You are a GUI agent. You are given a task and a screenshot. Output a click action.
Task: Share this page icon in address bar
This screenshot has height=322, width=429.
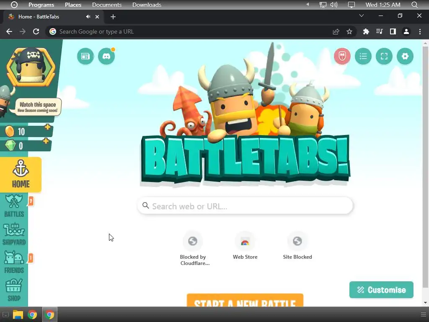click(336, 32)
